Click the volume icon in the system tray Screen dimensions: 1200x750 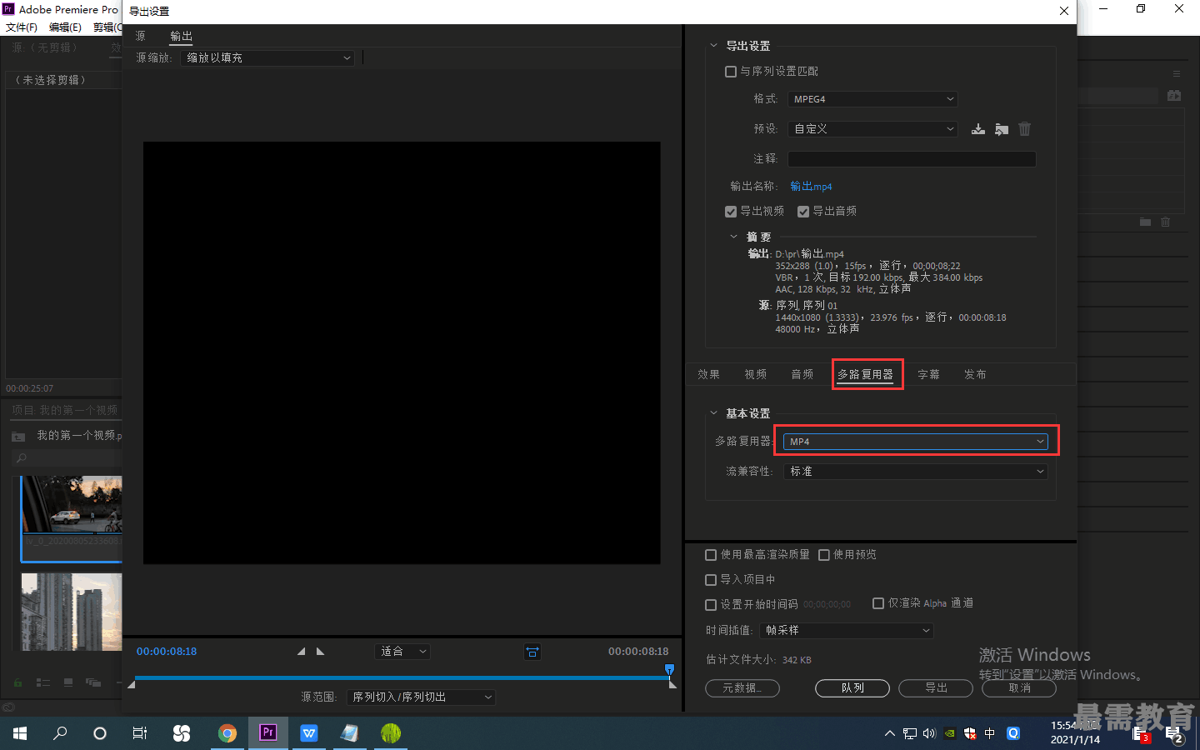click(929, 733)
